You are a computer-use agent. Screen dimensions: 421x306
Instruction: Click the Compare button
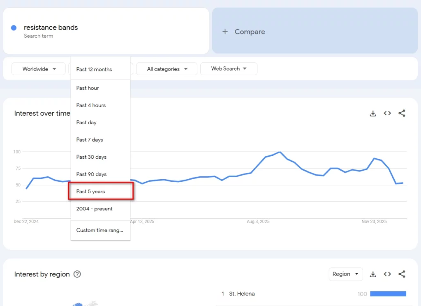250,32
